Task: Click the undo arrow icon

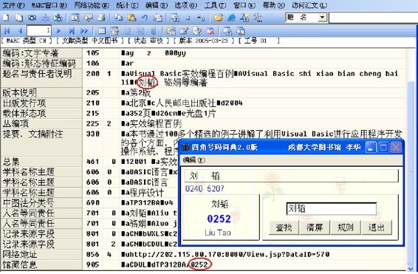Action: tap(145, 18)
